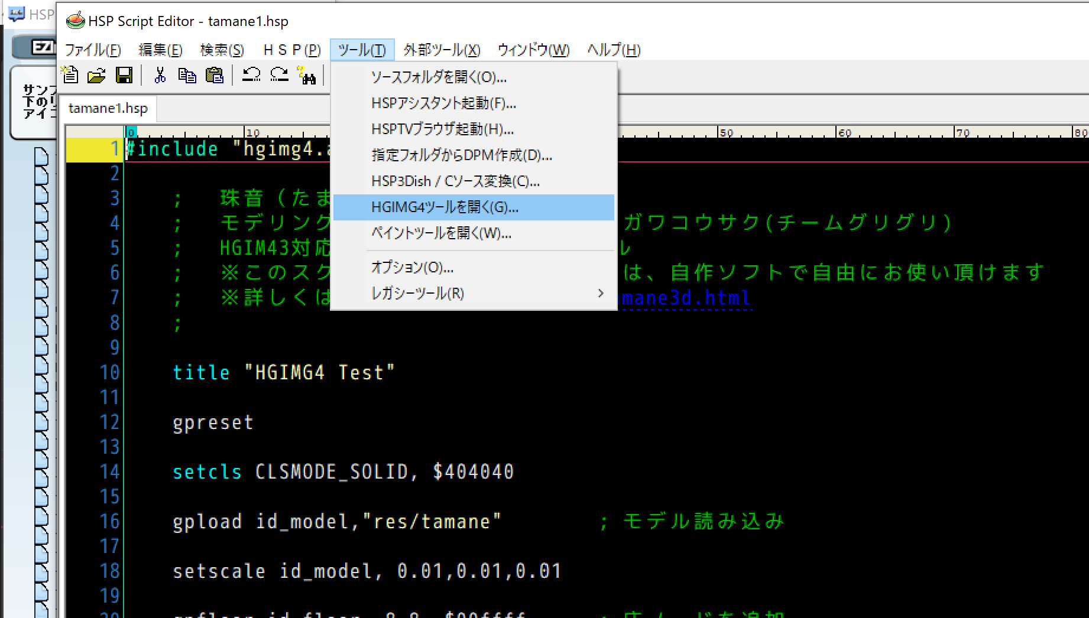Switch to the tamane1.hsp tab
1089x618 pixels.
108,109
